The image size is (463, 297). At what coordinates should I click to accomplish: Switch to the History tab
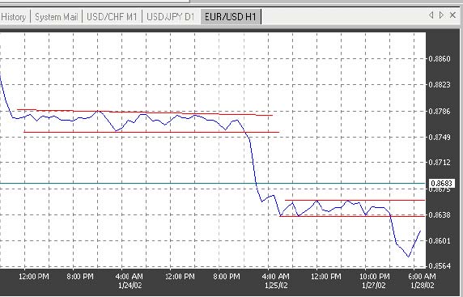pyautogui.click(x=15, y=17)
